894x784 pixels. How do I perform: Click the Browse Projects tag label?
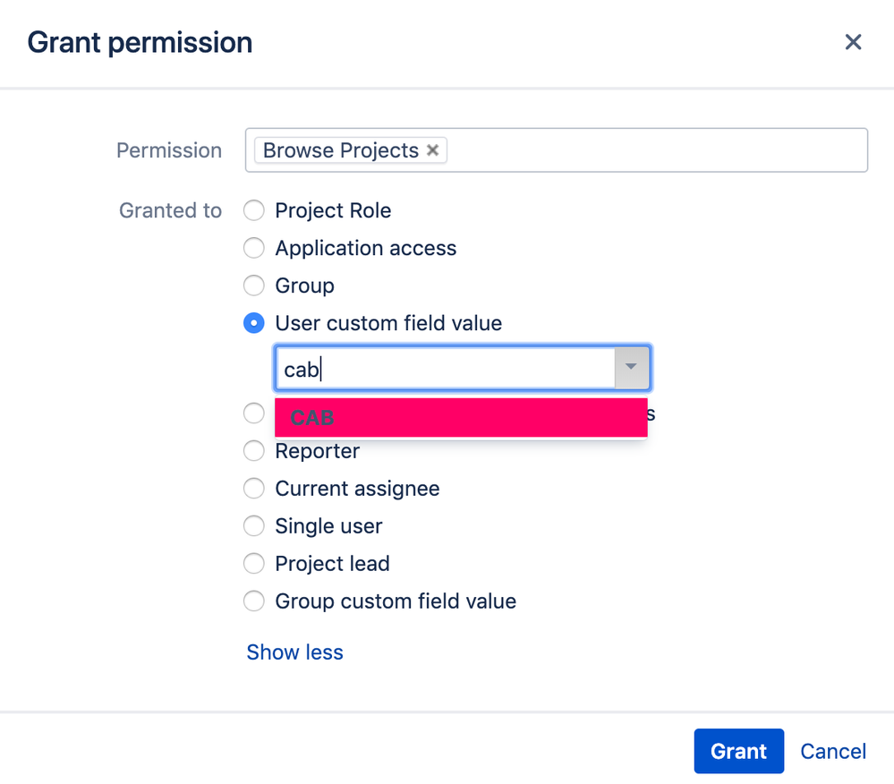point(340,150)
